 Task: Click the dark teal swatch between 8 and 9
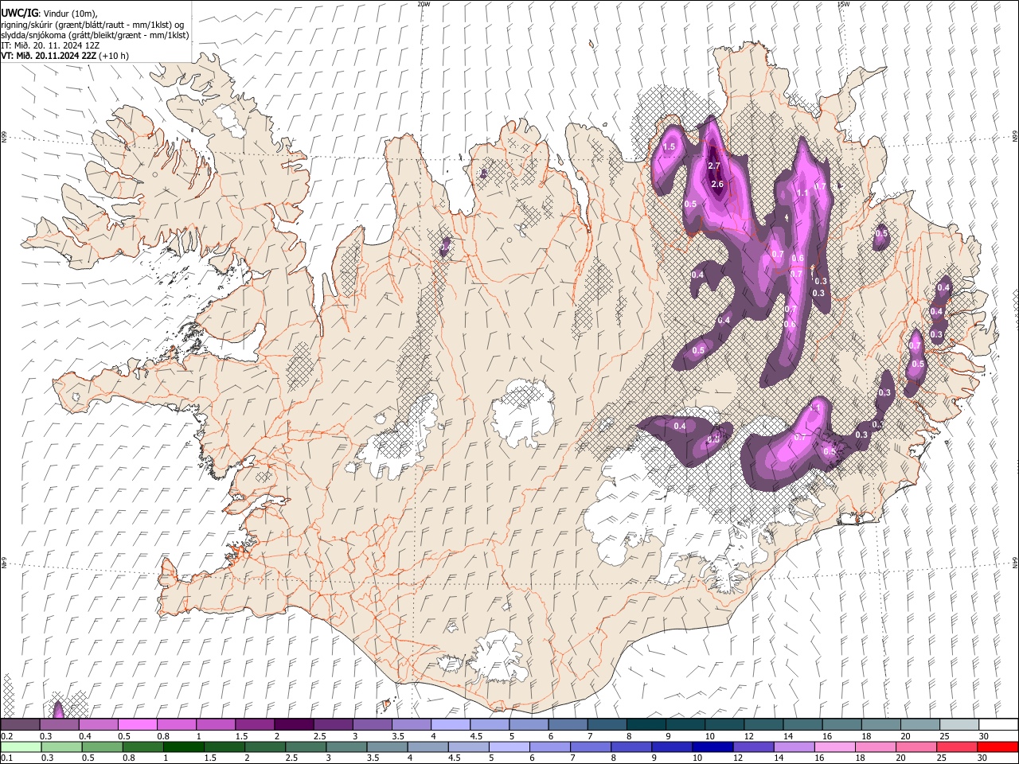tap(646, 725)
